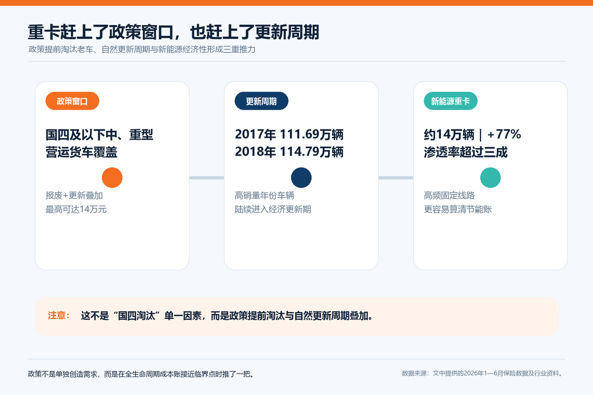Select the orange timeline dot in 政策窗口 card
The width and height of the screenshot is (593, 395).
click(112, 178)
